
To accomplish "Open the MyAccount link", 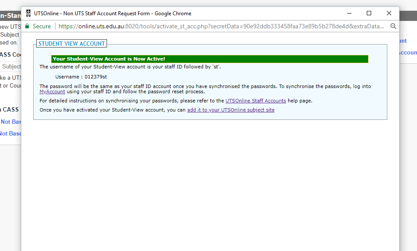I will point(52,92).
